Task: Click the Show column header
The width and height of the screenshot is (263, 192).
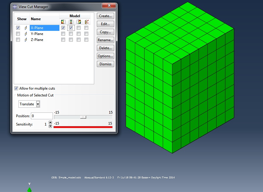Action: click(x=22, y=19)
